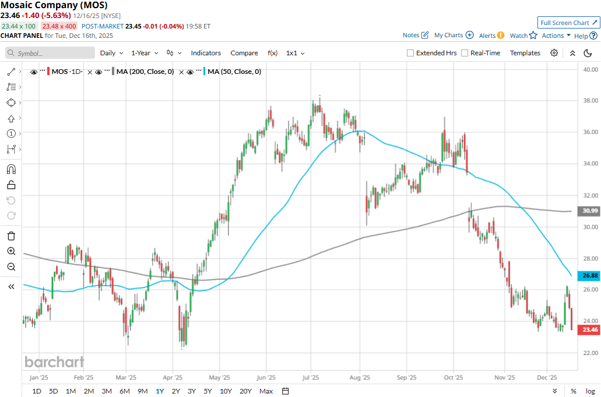Open the 1x1 grid layout dropdown

tap(295, 53)
